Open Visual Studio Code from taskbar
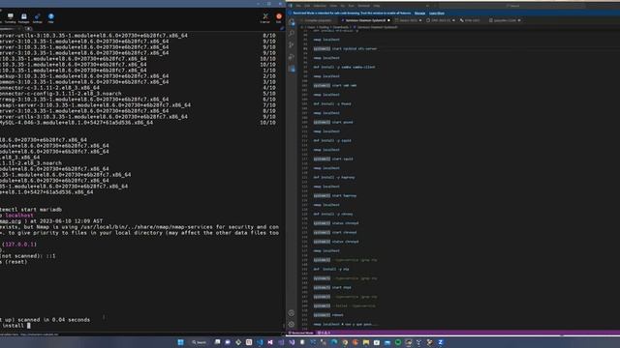 click(x=260, y=342)
